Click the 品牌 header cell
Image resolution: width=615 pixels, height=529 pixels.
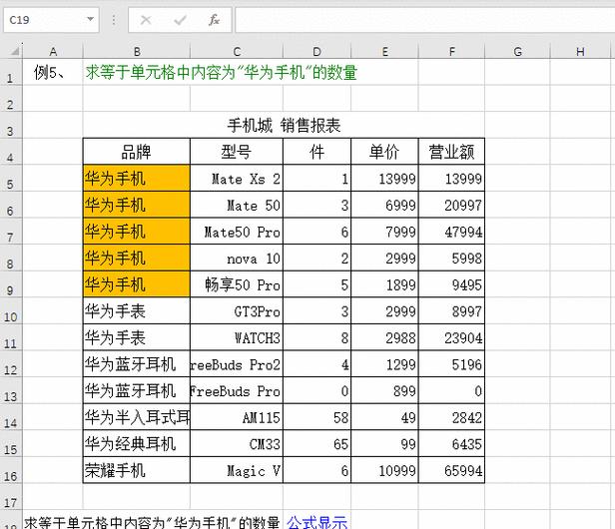point(137,152)
